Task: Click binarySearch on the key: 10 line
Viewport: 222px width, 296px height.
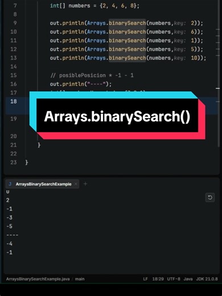Action: tap(127, 58)
